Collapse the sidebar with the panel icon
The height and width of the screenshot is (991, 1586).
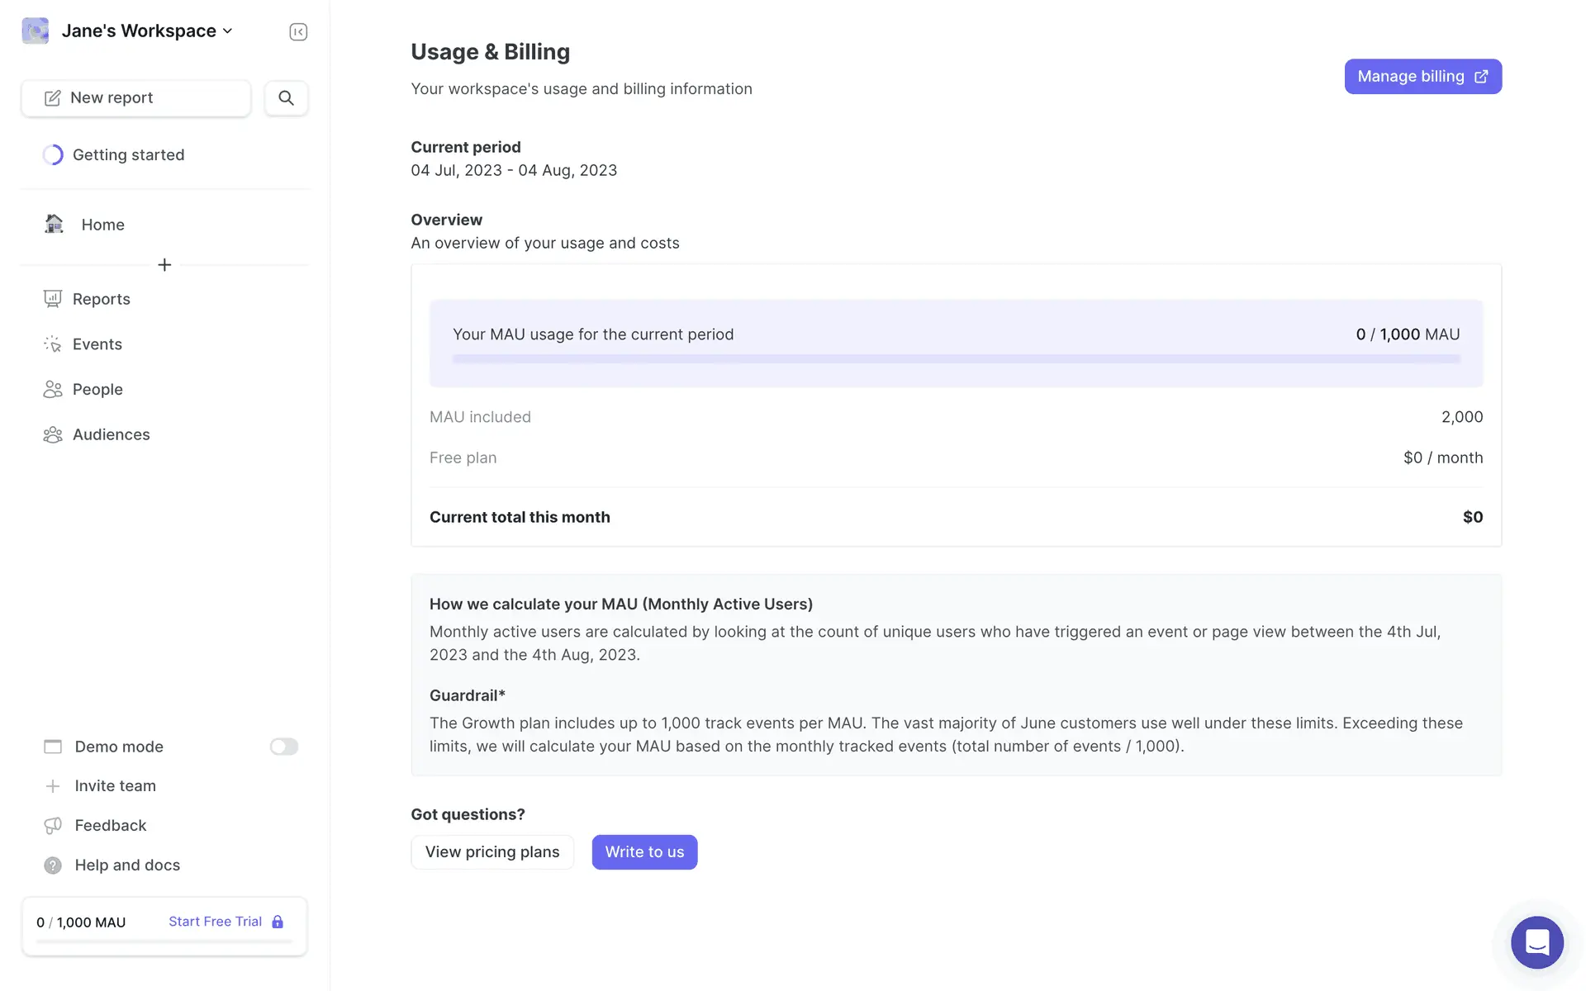pos(298,31)
